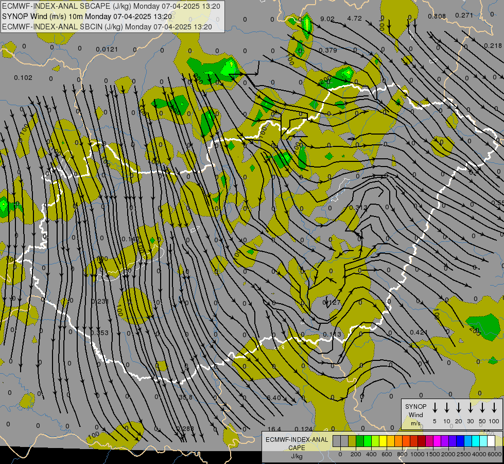Click the map value '0.218'
The height and width of the screenshot is (464, 504).
[x=493, y=46]
